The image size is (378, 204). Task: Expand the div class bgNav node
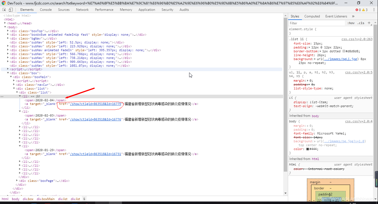[x=8, y=39]
